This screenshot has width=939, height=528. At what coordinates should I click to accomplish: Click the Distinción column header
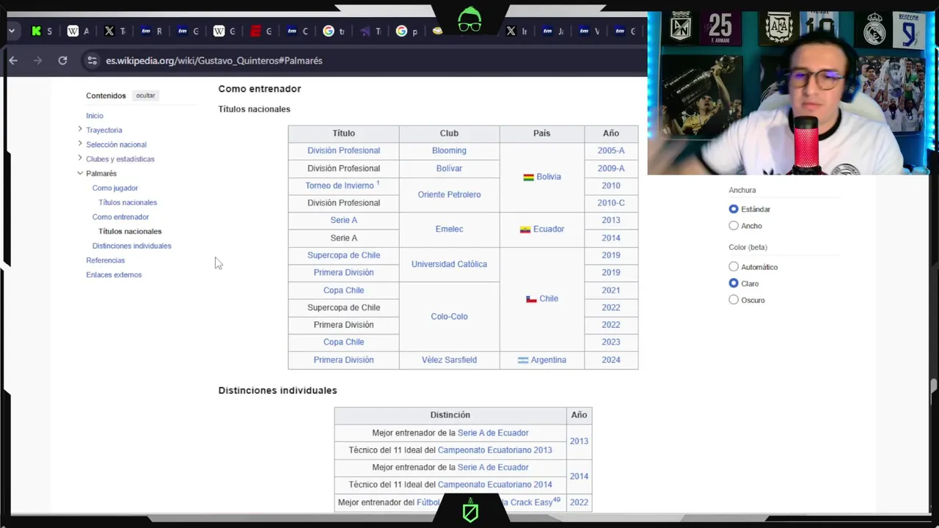450,415
